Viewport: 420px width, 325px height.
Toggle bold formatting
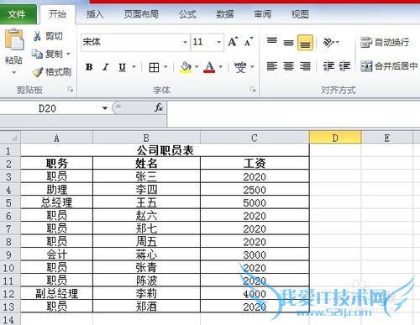(89, 67)
